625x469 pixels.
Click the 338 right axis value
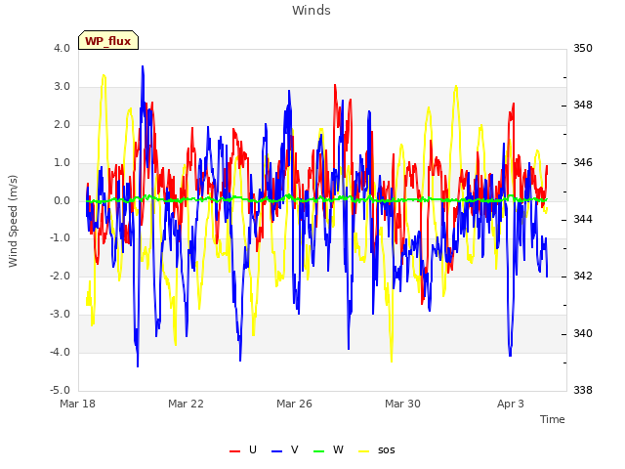click(583, 390)
